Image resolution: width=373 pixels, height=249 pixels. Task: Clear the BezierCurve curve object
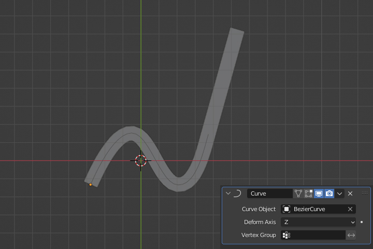tap(350, 209)
